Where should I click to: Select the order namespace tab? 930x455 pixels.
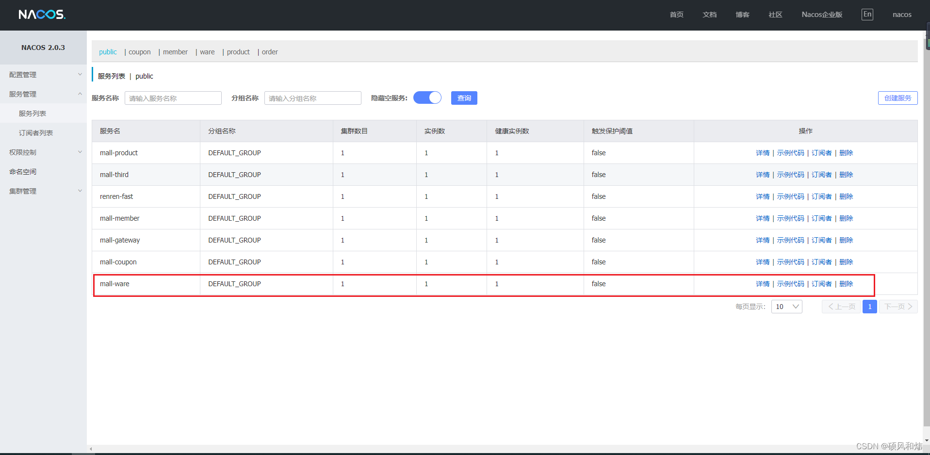coord(270,52)
